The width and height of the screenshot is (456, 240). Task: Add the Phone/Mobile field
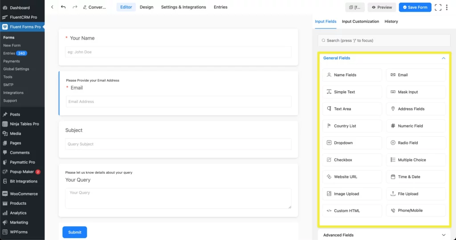tap(416, 211)
